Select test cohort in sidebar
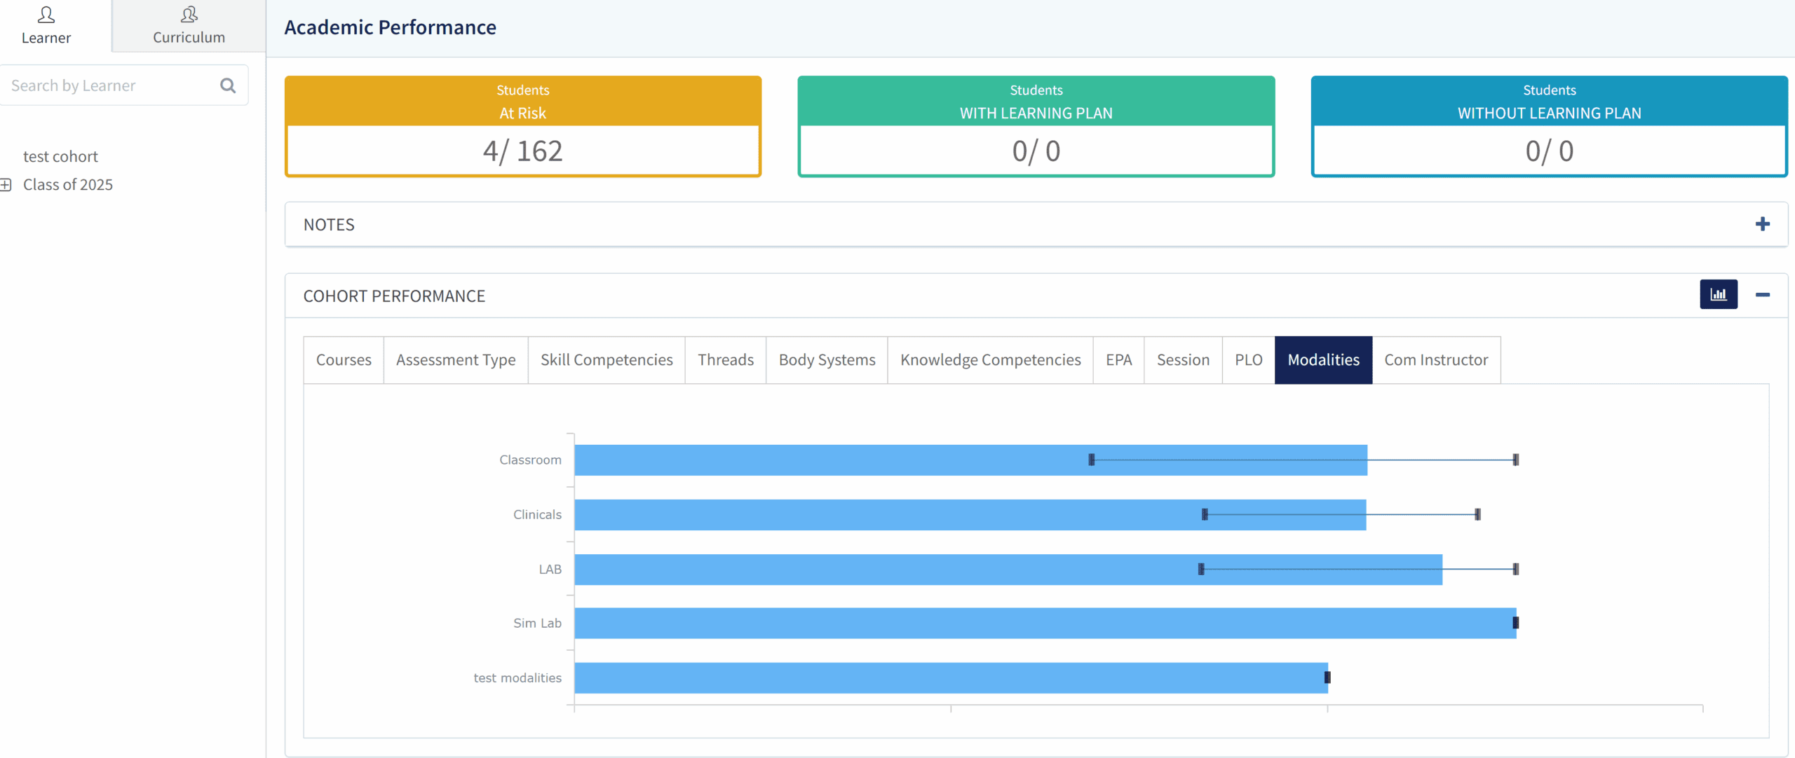 point(60,156)
